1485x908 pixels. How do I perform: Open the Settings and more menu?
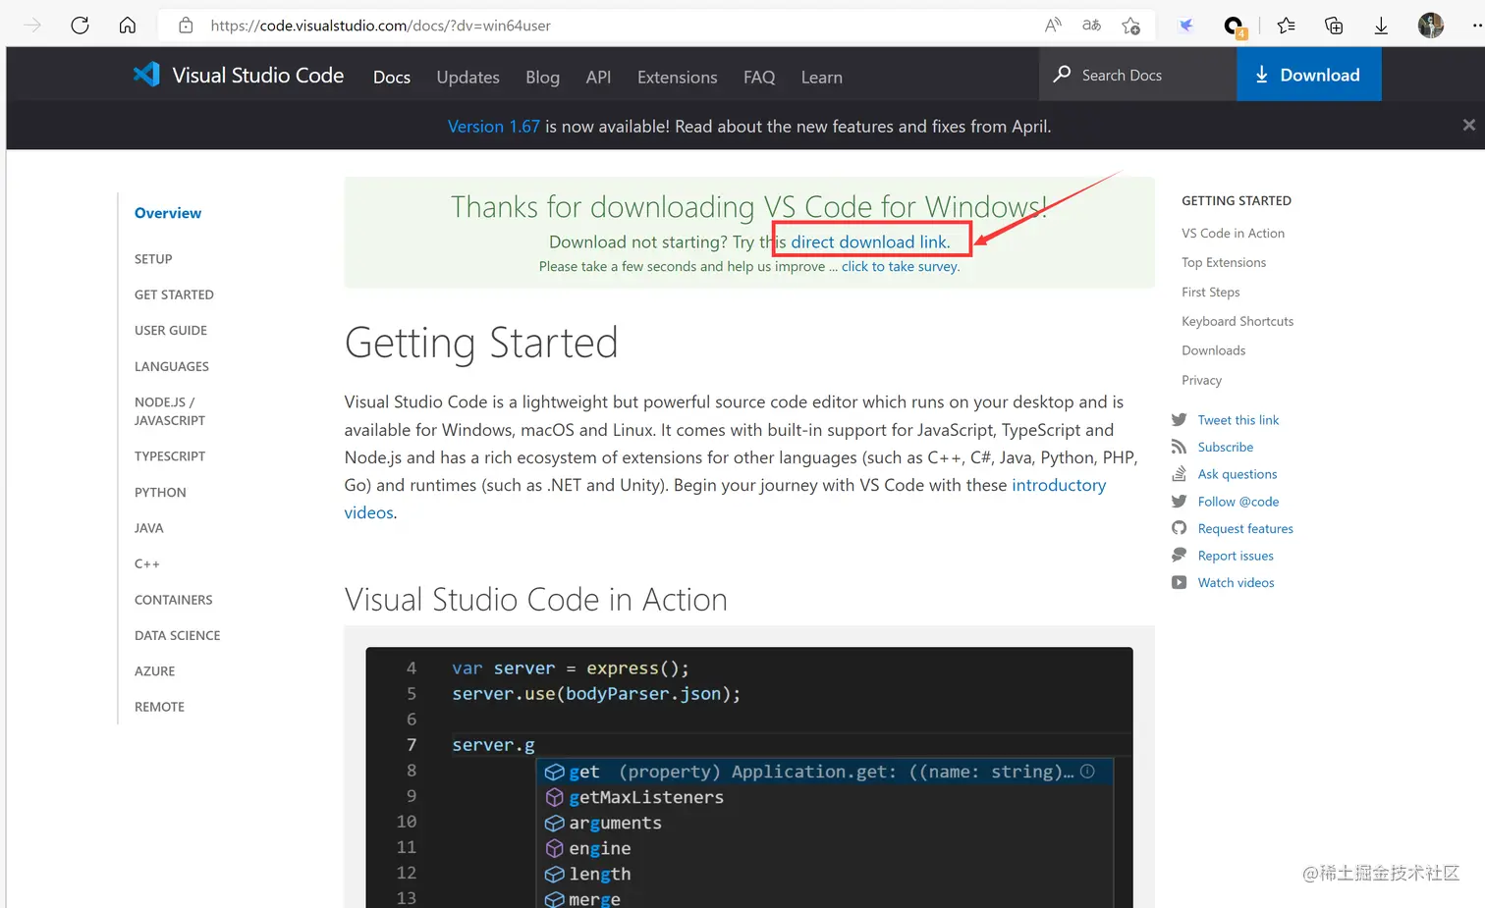1473,25
